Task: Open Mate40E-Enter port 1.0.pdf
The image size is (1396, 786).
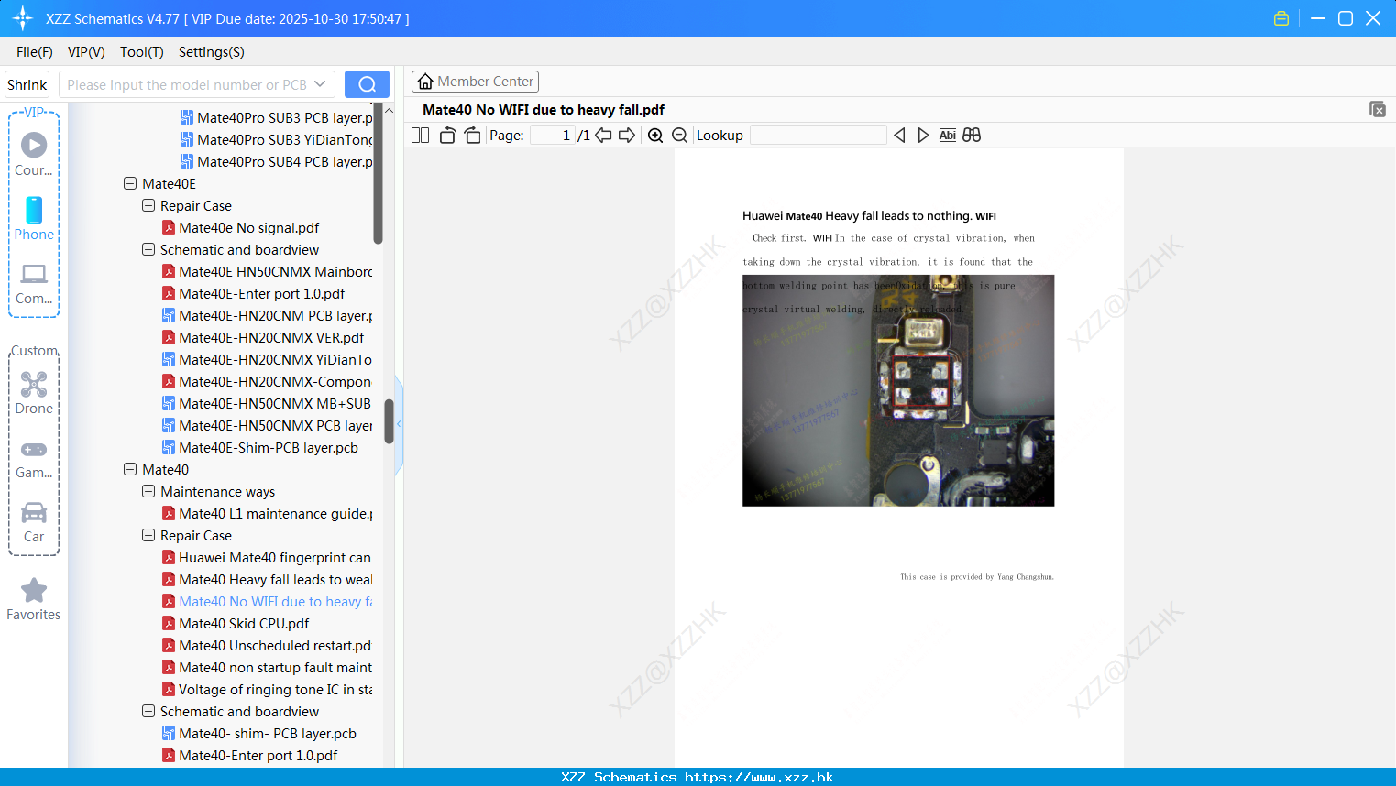Action: click(261, 293)
